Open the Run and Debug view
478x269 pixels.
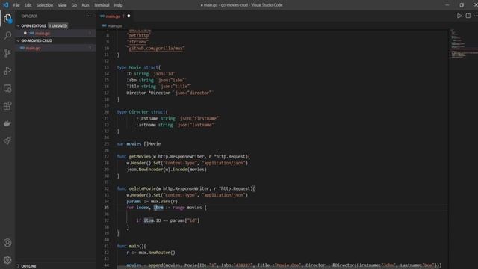pos(7,71)
